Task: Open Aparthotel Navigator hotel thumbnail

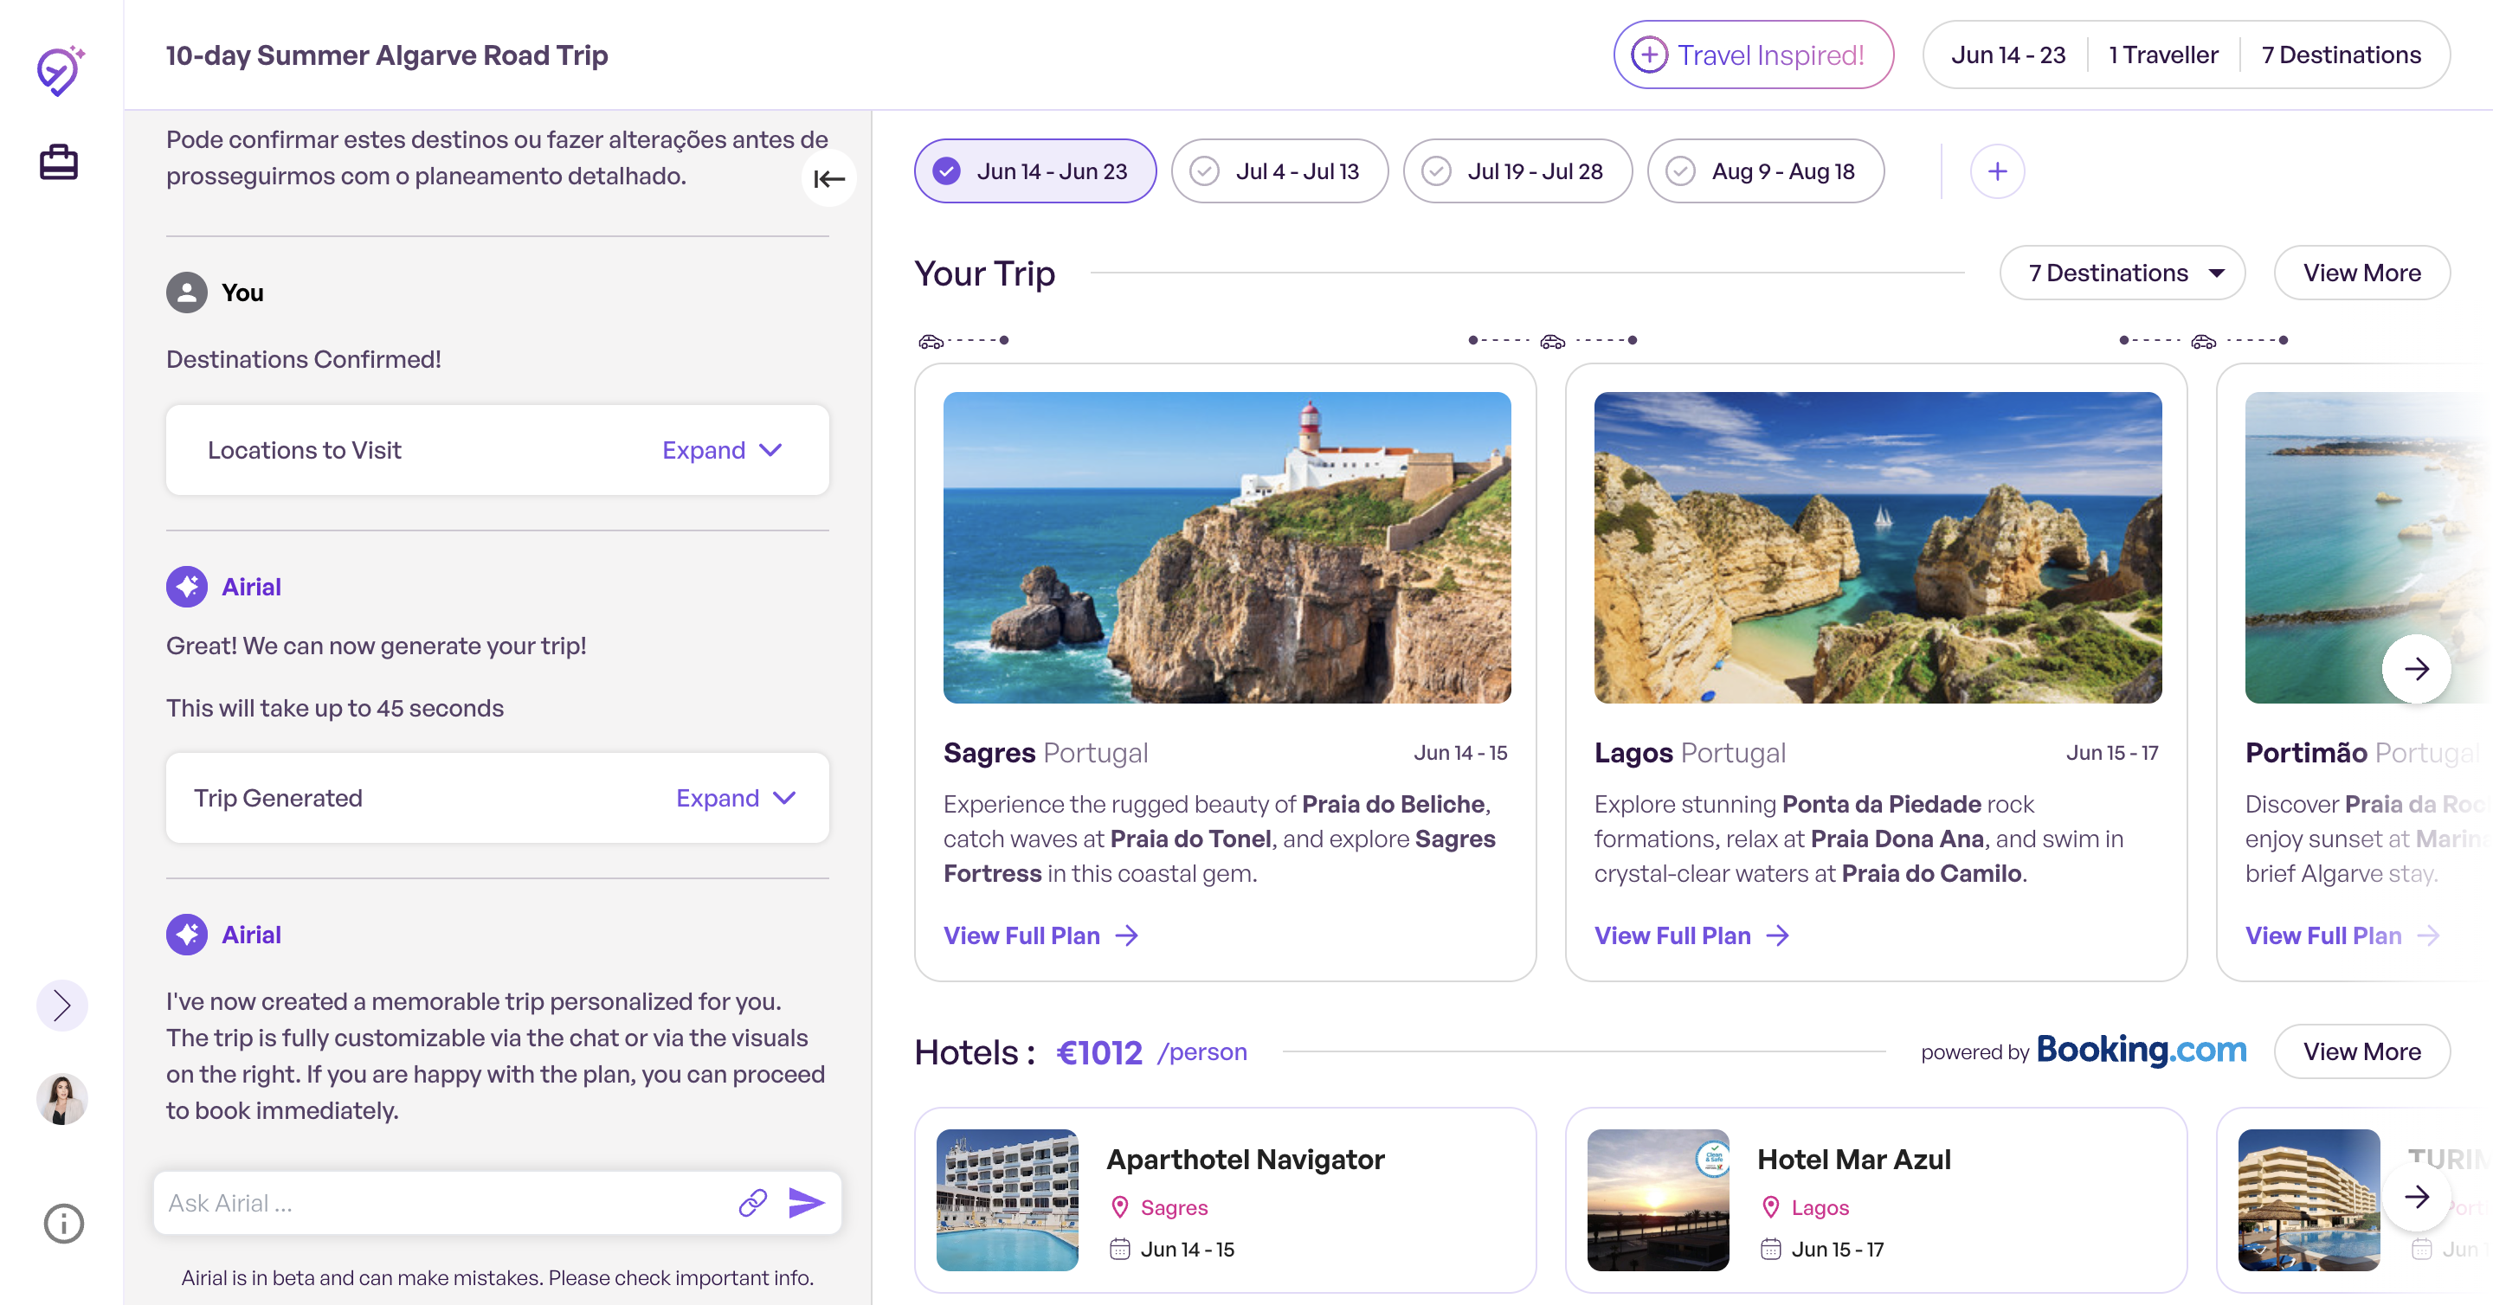Action: click(x=1008, y=1199)
